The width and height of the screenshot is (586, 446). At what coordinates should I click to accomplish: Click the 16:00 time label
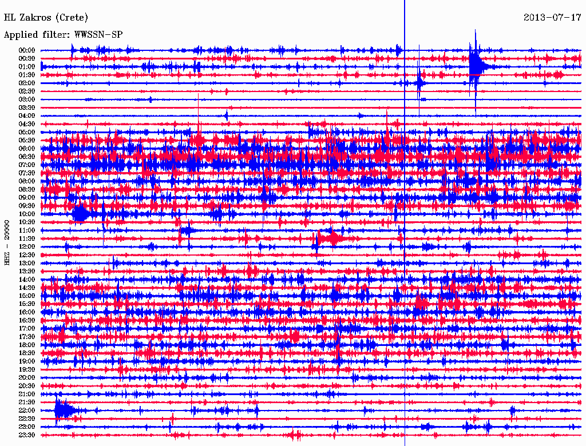tap(27, 312)
